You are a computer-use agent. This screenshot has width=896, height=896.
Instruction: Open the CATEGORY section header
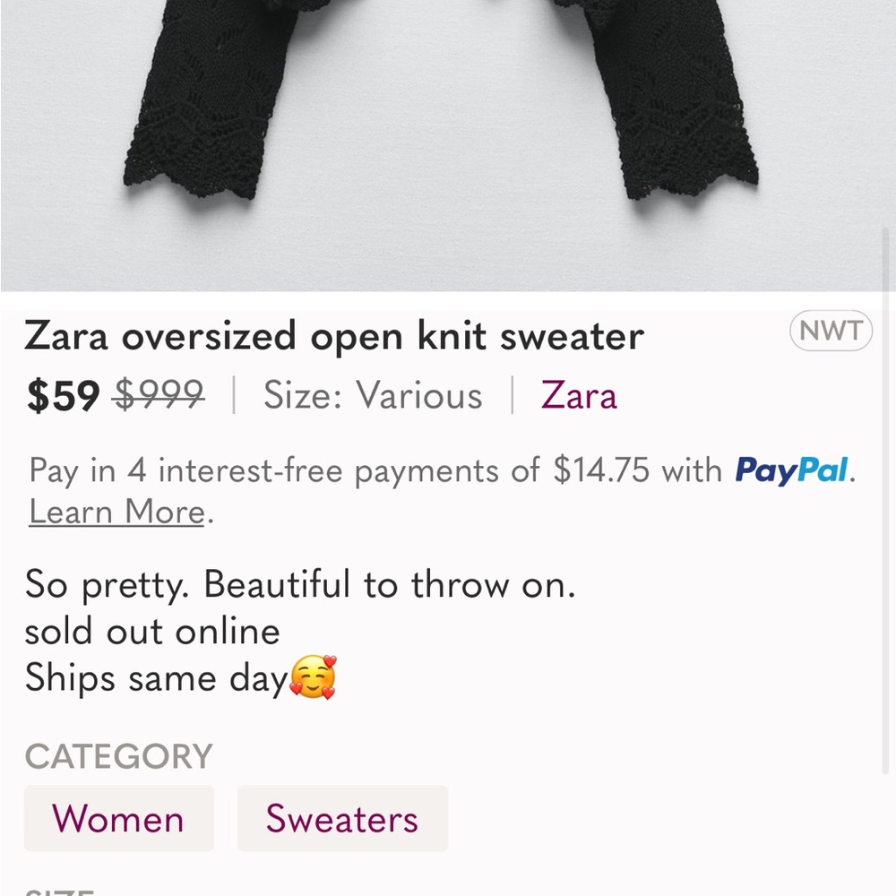[119, 756]
